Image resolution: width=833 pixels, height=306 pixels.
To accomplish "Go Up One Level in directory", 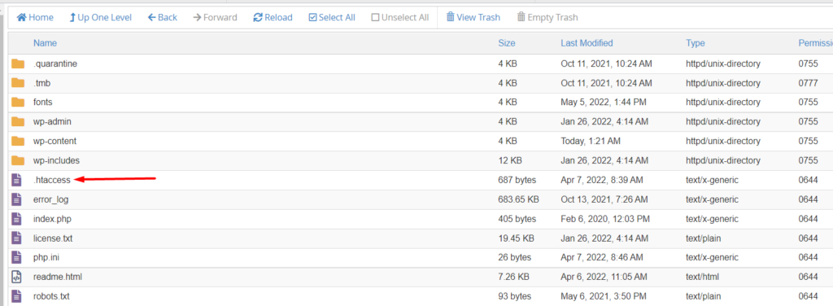I will (100, 18).
